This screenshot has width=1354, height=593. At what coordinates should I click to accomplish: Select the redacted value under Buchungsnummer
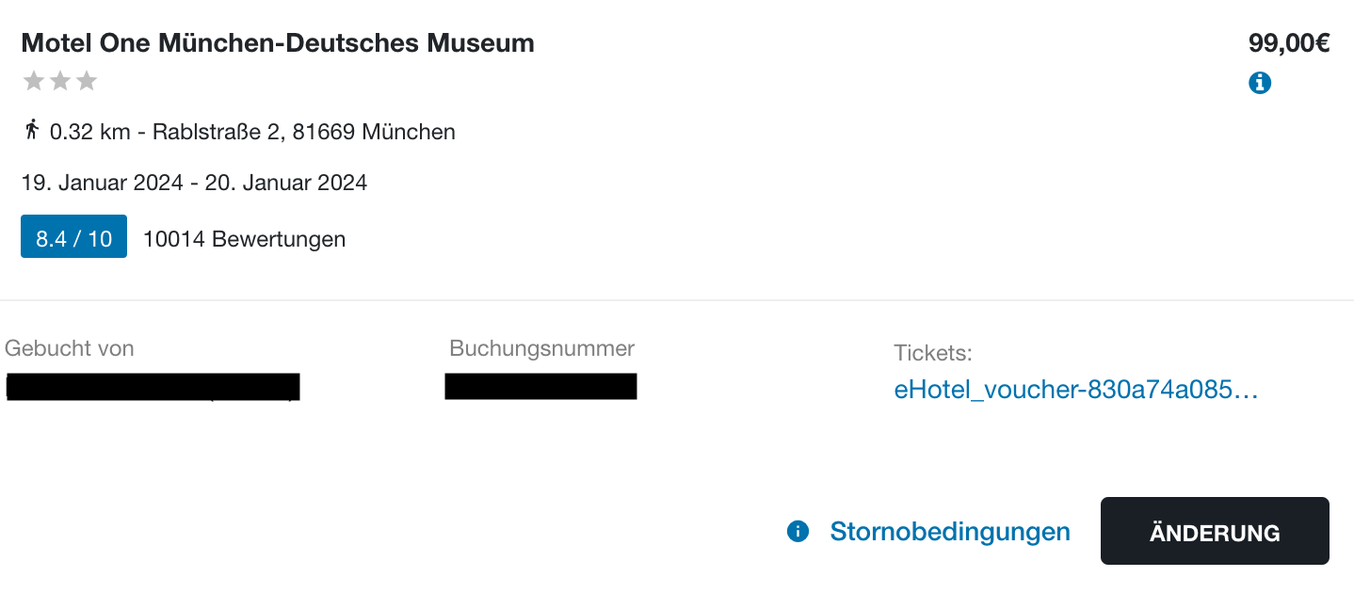click(540, 386)
